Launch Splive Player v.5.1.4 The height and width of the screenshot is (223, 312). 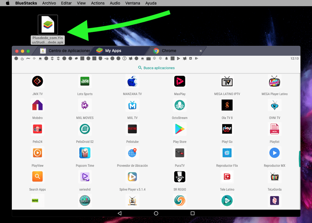pyautogui.click(x=132, y=177)
